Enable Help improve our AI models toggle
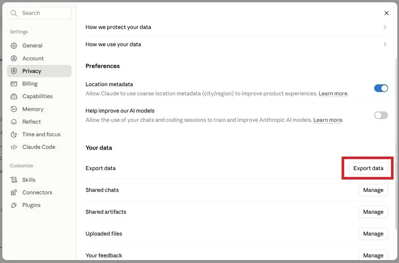 381,115
